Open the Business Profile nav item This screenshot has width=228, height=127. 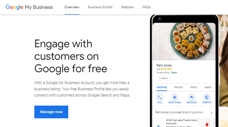[100, 7]
